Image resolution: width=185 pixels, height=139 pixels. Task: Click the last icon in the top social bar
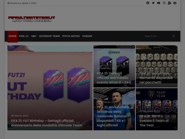click(175, 3)
